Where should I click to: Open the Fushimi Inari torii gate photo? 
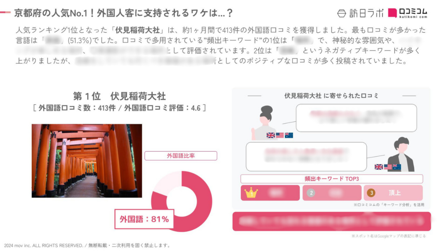tap(87, 161)
